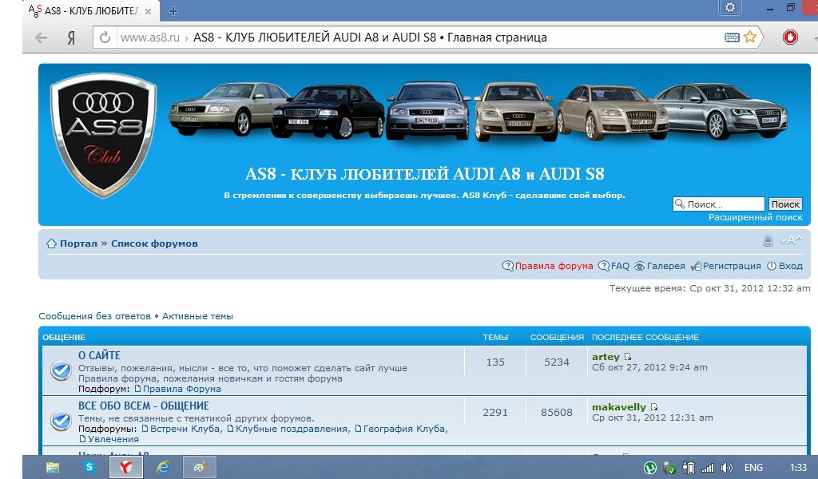Click the latest post icon next to artey
818x479 pixels.
pos(628,357)
